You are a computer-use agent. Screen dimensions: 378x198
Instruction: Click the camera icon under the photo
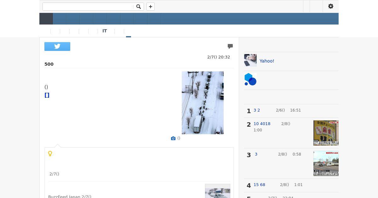point(173,138)
